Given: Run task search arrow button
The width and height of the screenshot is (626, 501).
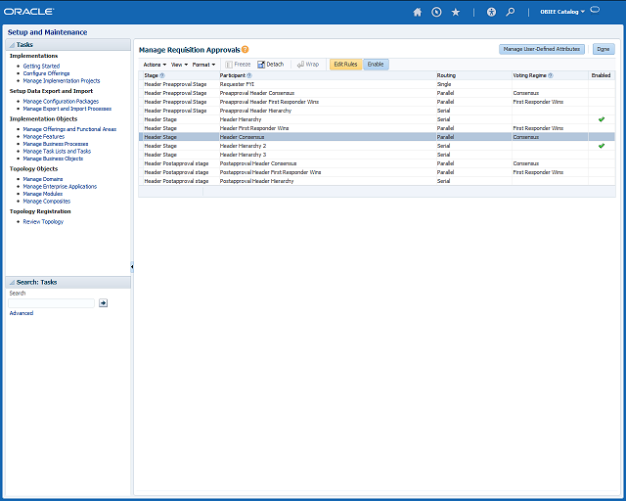Looking at the screenshot, I should [x=103, y=302].
